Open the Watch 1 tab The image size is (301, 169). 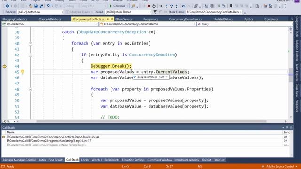click(x=96, y=160)
